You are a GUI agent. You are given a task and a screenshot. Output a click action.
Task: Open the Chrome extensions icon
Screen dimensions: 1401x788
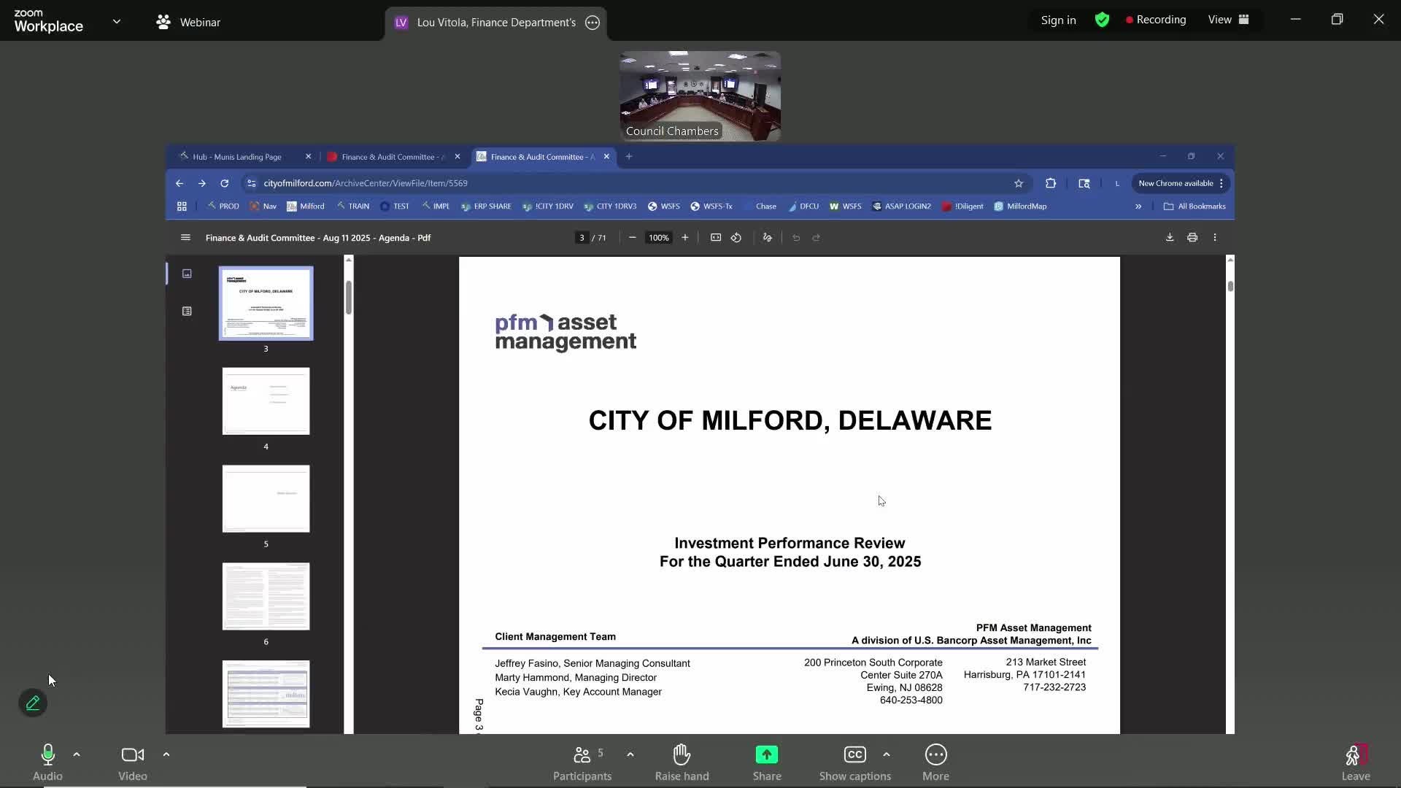1051,183
